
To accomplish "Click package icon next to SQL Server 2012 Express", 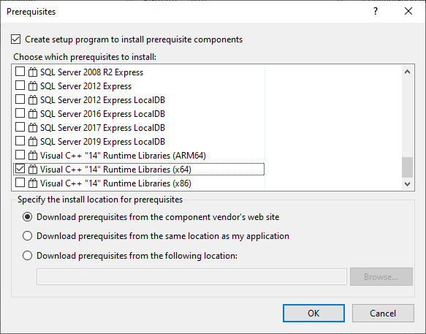I will click(33, 86).
